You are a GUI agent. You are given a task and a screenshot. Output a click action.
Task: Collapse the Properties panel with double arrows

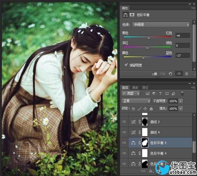coord(189,4)
